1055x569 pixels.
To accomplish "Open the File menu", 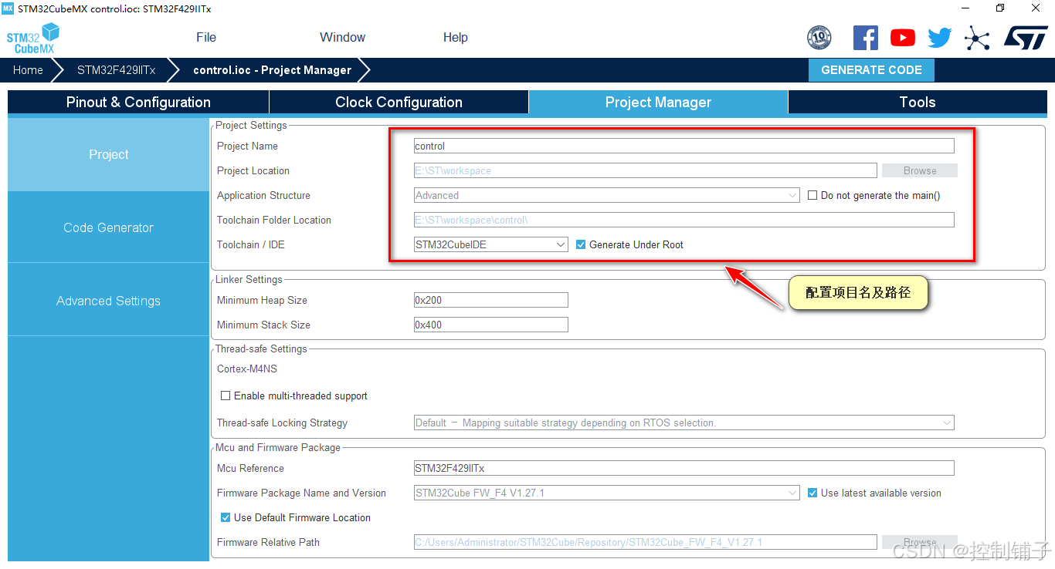I will point(206,37).
